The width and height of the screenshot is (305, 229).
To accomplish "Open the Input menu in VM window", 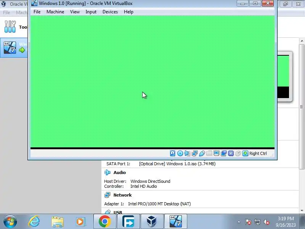I will (91, 12).
